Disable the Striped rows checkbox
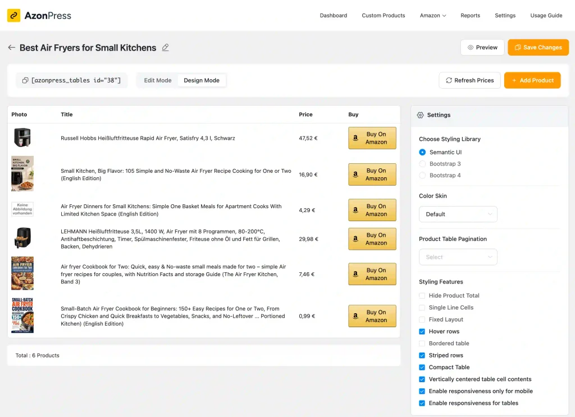 422,355
